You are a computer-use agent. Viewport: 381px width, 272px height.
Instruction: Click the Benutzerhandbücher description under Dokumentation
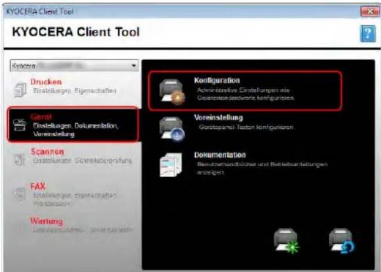point(262,168)
